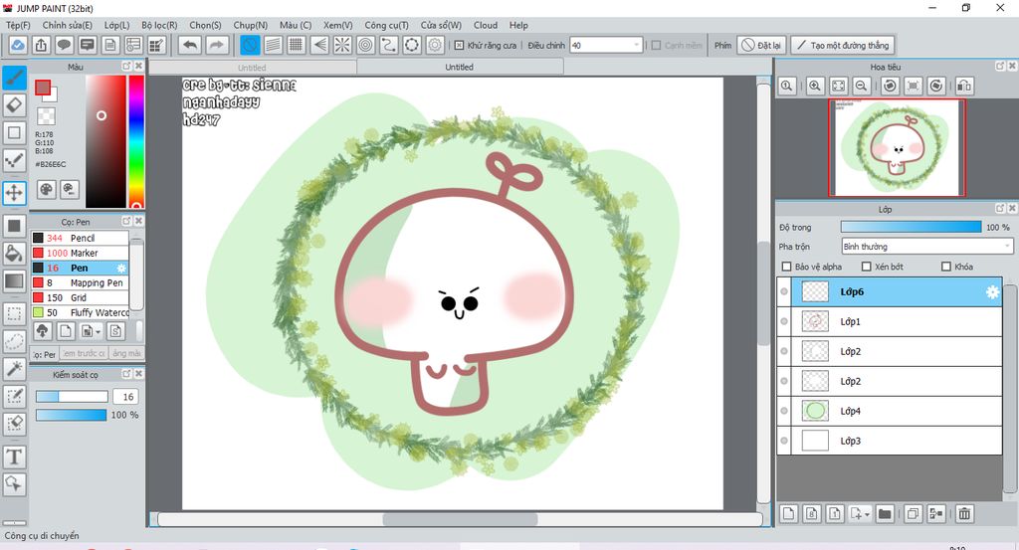Select the rectangular Selection tool
The image size is (1019, 550).
click(14, 313)
